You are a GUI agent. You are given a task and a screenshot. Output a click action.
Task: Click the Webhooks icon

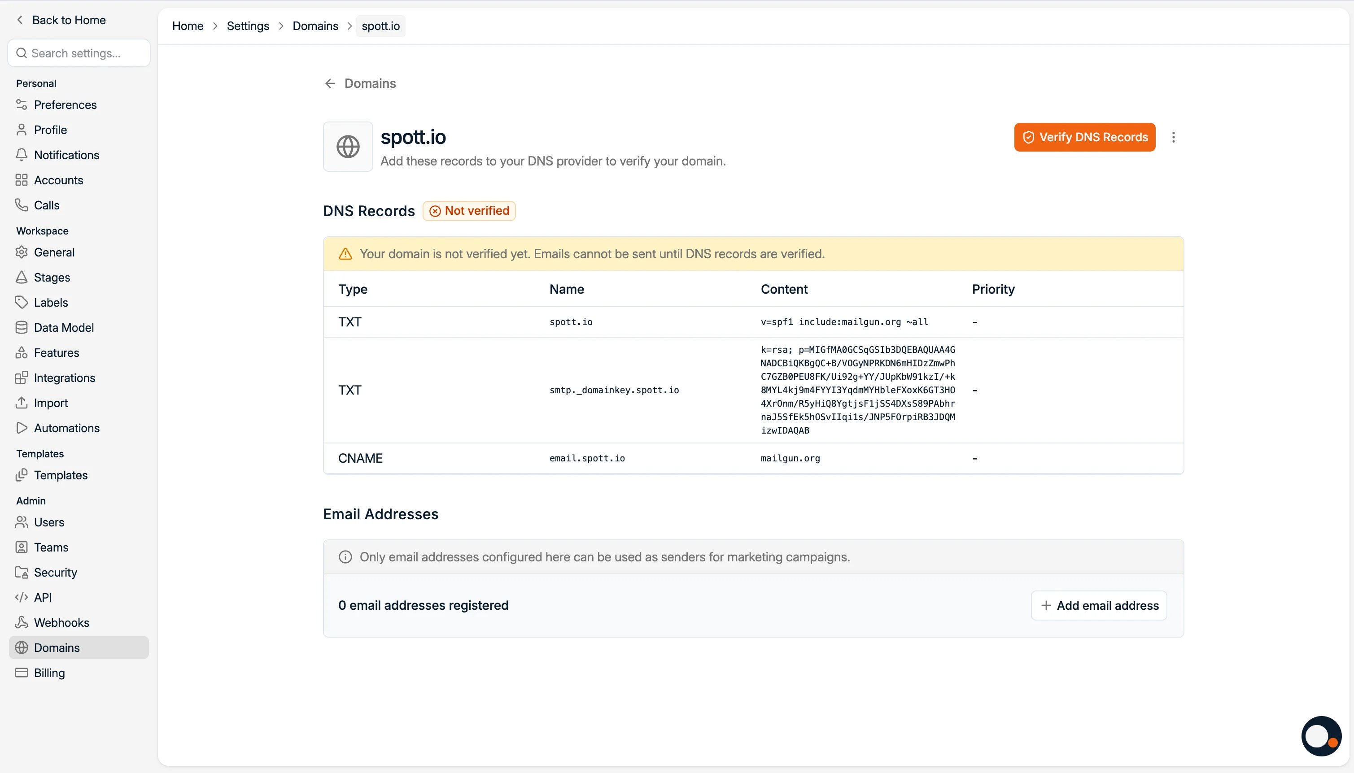tap(21, 622)
